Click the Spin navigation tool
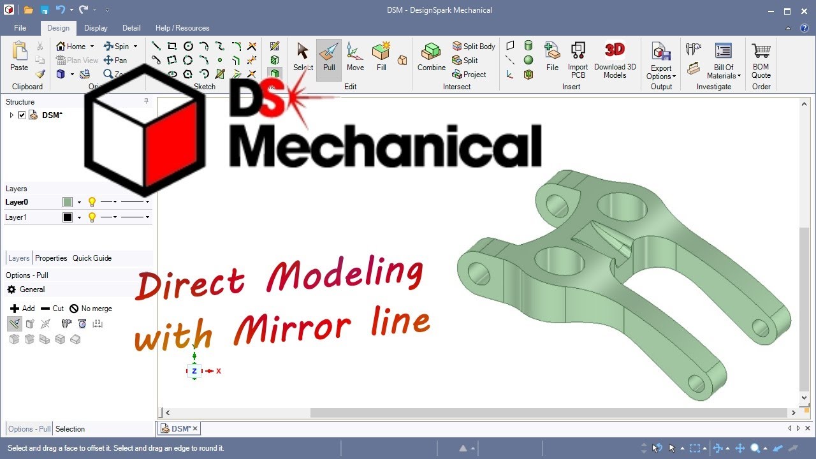Image resolution: width=816 pixels, height=459 pixels. pos(117,46)
